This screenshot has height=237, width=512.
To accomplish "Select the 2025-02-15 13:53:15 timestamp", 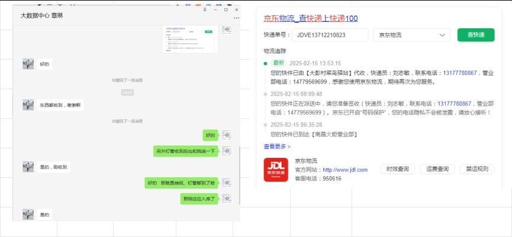I will [x=315, y=63].
